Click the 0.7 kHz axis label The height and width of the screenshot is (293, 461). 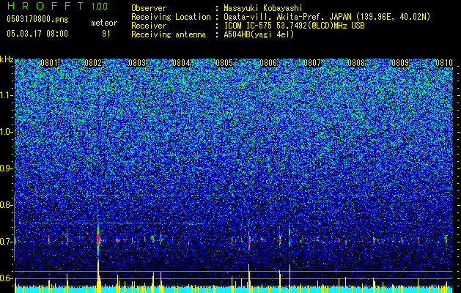pos(6,242)
